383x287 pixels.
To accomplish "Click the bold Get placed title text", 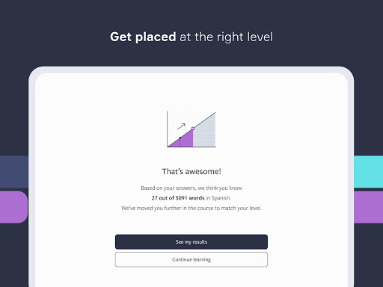I will [x=143, y=37].
